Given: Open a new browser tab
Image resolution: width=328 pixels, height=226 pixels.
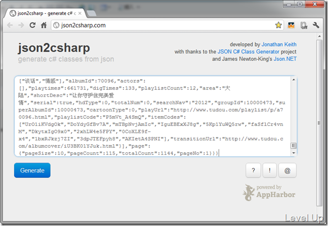Looking at the screenshot, I should [x=91, y=13].
